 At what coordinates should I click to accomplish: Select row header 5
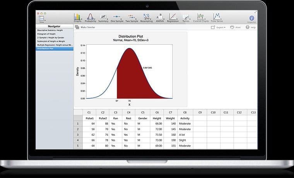(78, 146)
